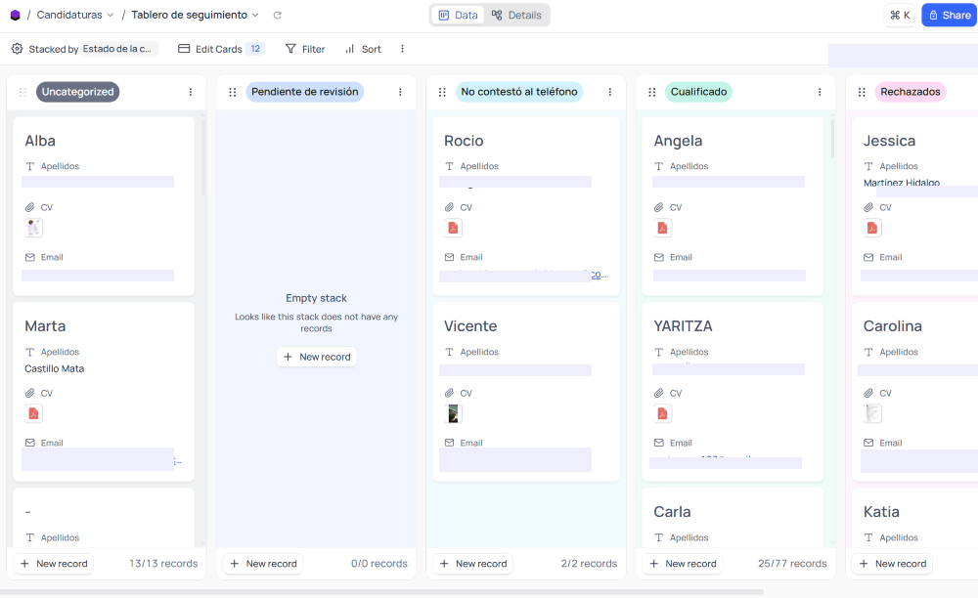The image size is (978, 598).
Task: Grab the Pendiente de revisión drag handle
Action: 232,92
